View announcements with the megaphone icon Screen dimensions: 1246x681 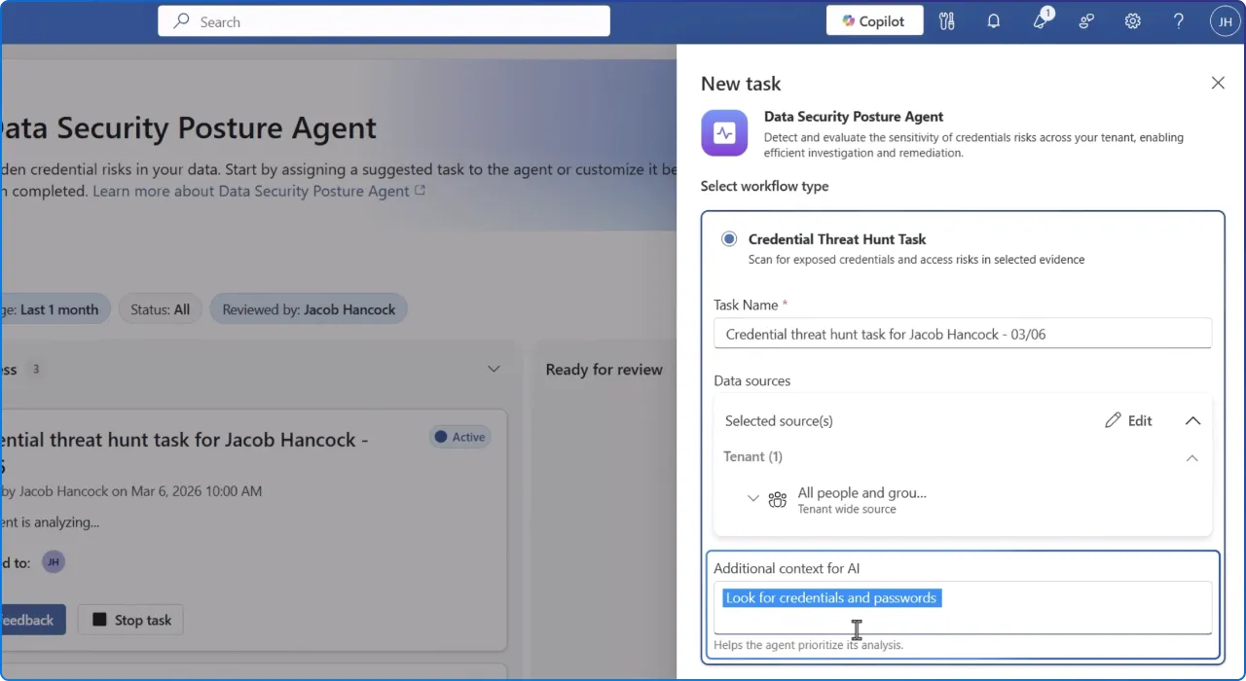(x=1040, y=21)
